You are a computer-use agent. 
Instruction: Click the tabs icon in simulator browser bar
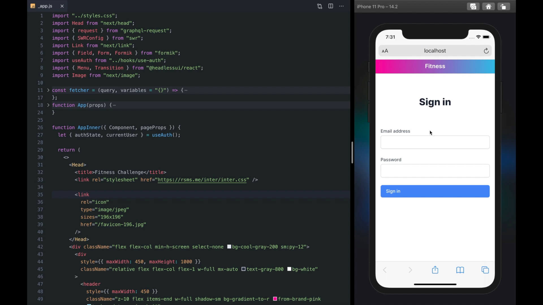click(485, 270)
